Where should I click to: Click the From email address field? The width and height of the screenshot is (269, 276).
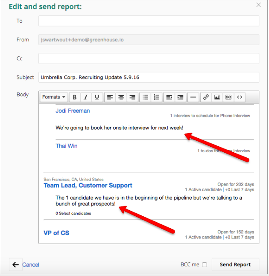(x=149, y=40)
